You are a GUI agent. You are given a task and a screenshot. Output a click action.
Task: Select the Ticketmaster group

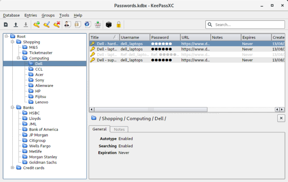[x=41, y=53]
